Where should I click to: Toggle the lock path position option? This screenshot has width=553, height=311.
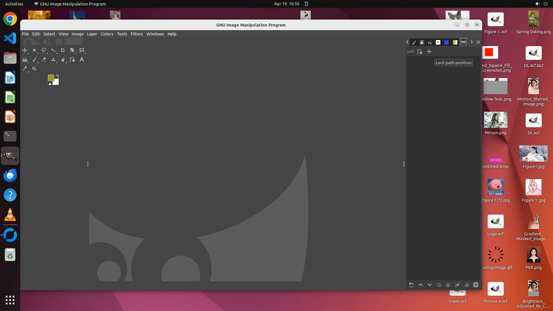tap(429, 52)
